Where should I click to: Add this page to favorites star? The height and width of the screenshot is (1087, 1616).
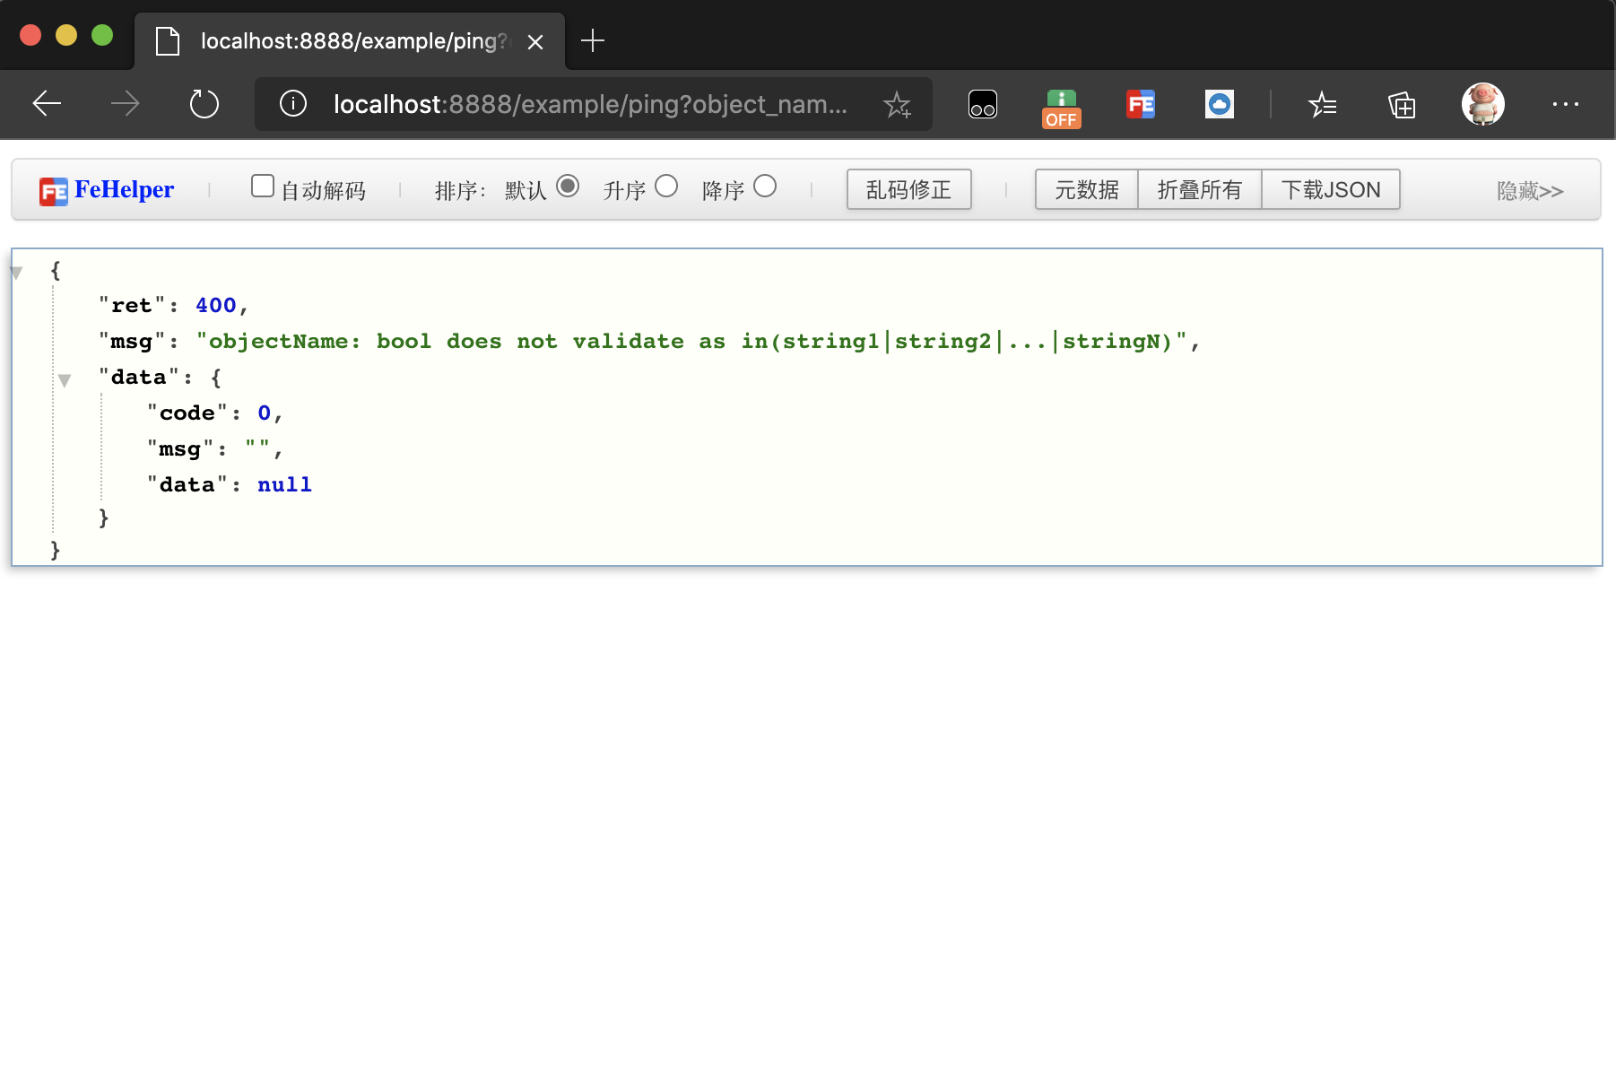897,105
